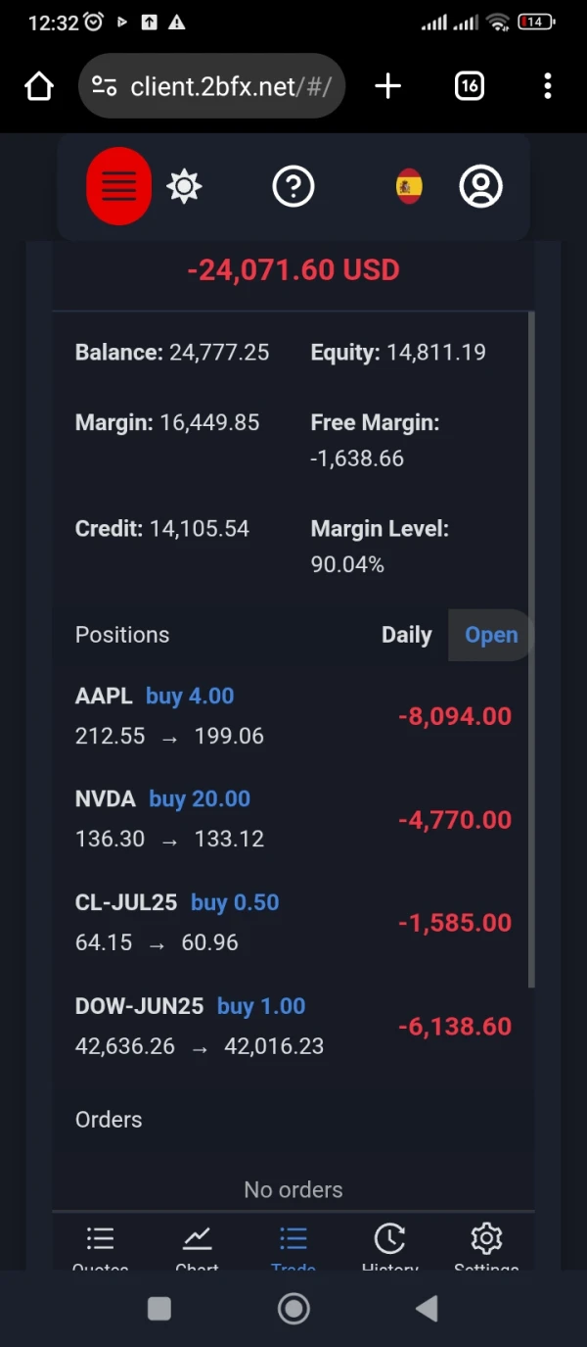Focus the client.2bfx.net address bar

click(x=230, y=86)
